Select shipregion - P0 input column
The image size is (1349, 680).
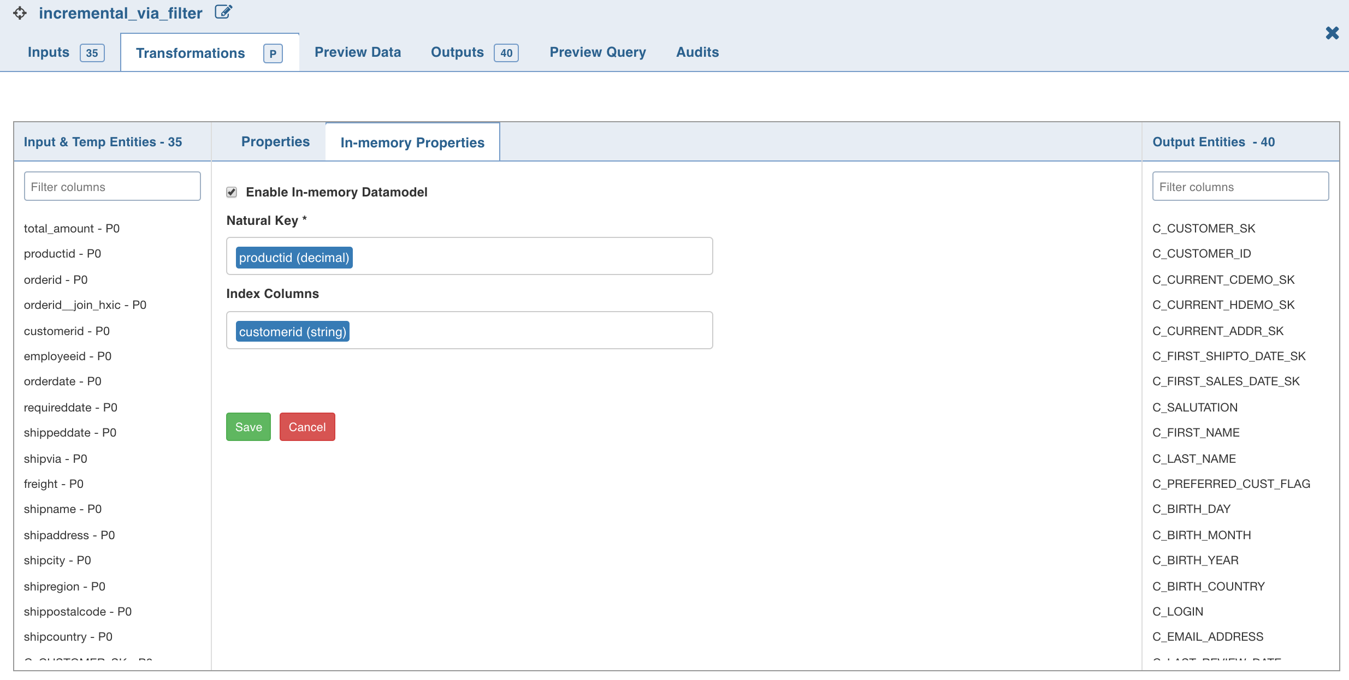coord(64,587)
